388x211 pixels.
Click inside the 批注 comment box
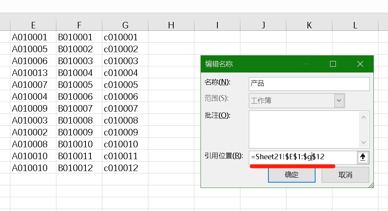(x=309, y=129)
